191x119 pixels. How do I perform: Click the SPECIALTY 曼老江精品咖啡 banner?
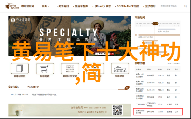coord(70,36)
